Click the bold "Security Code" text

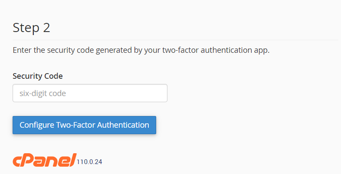(38, 76)
